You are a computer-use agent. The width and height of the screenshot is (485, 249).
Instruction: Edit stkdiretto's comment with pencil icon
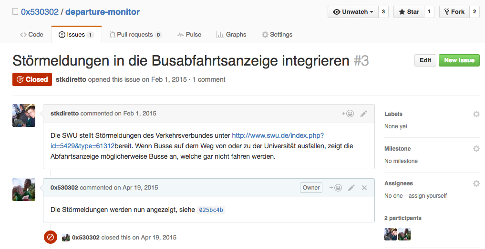pyautogui.click(x=364, y=114)
